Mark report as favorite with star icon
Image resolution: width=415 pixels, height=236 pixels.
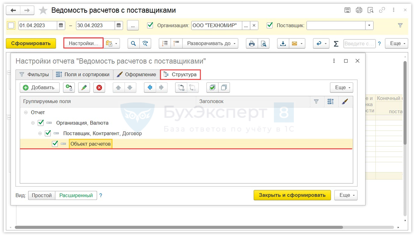point(43,10)
